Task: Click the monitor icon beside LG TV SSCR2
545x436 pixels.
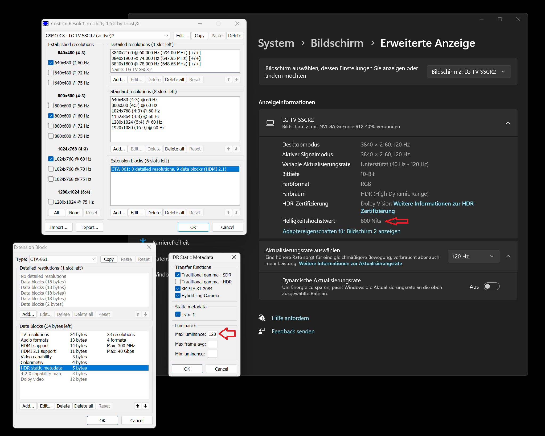Action: click(x=270, y=123)
